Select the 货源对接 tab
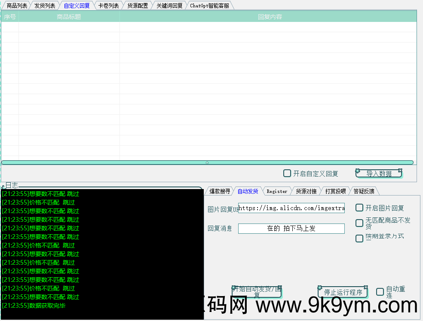 click(x=306, y=191)
